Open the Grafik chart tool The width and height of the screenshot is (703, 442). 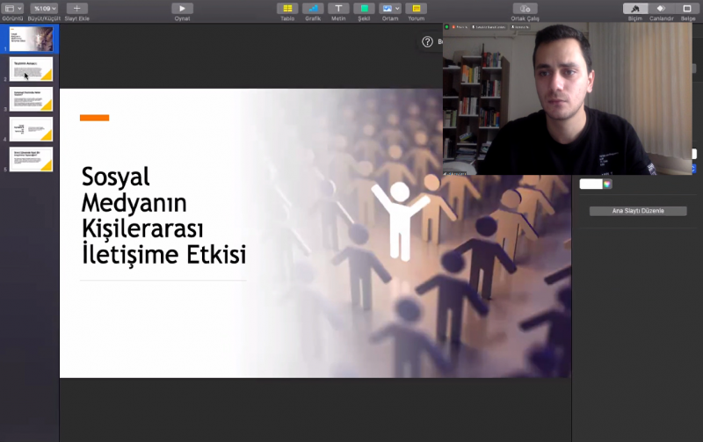313,9
